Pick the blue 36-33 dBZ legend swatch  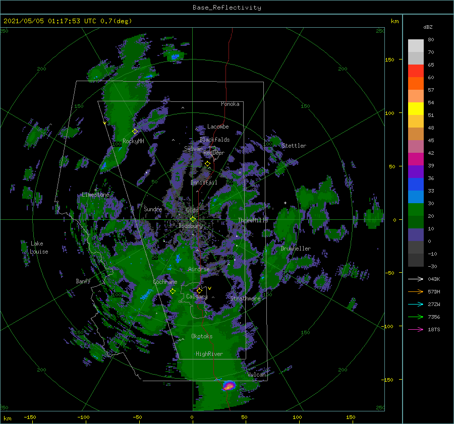[x=416, y=185]
